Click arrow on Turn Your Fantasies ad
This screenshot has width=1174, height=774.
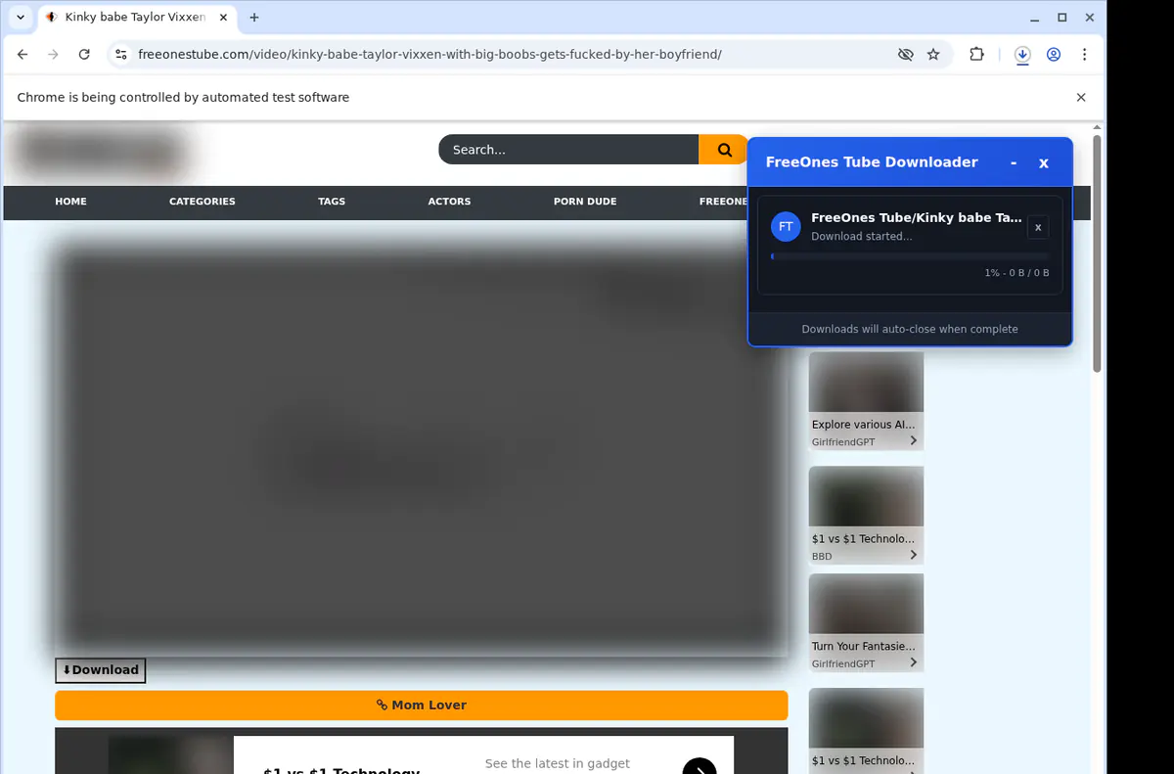point(913,662)
